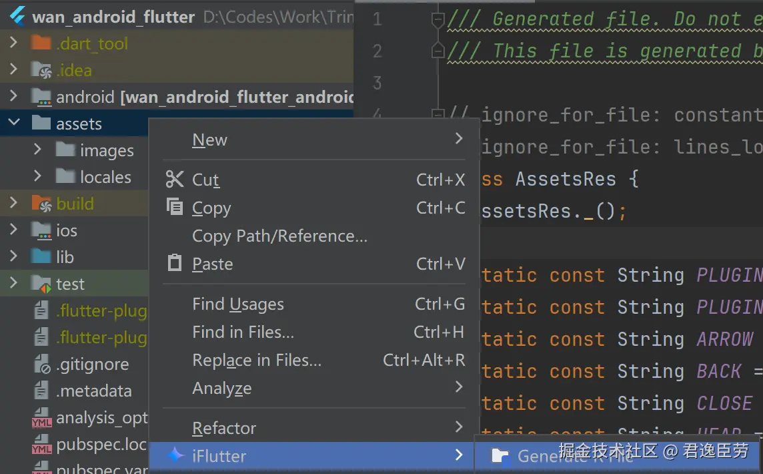
Task: Expand the images folder
Action: pyautogui.click(x=38, y=150)
